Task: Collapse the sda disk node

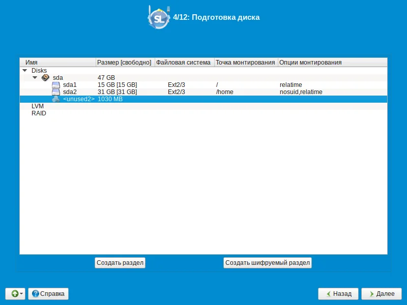Action: (x=35, y=78)
